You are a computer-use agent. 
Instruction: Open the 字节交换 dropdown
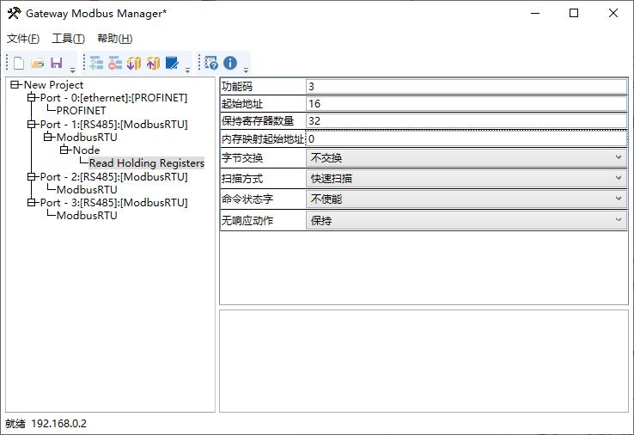pyautogui.click(x=466, y=158)
